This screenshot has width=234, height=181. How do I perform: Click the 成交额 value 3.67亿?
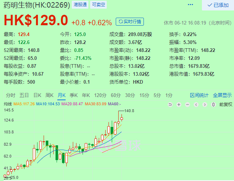point(135,43)
